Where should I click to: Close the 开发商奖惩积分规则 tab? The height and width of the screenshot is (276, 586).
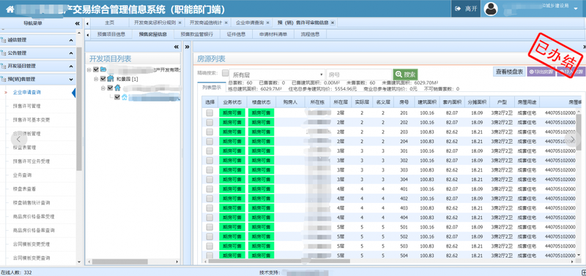coord(179,23)
